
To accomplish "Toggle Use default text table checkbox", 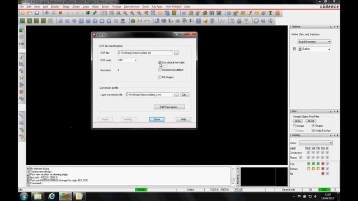I will tap(160, 63).
